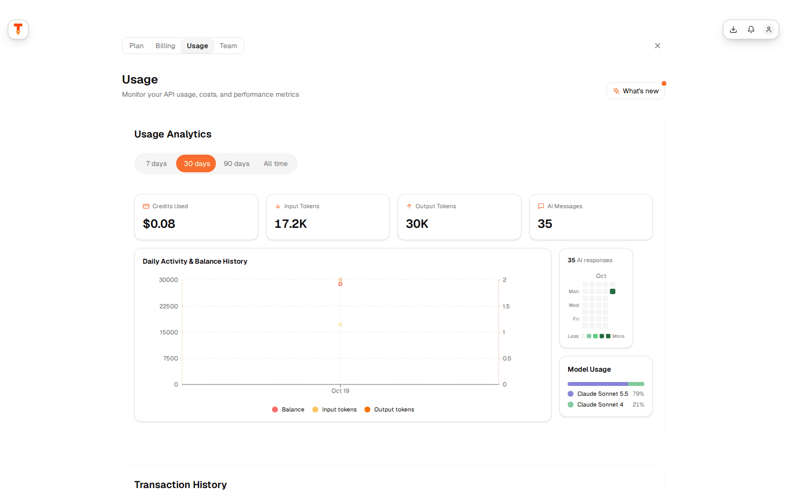Viewport: 787px width, 491px height.
Task: Select the 7 days range
Action: pyautogui.click(x=156, y=164)
